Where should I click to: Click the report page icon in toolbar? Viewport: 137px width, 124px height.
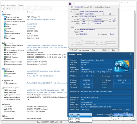4,8
